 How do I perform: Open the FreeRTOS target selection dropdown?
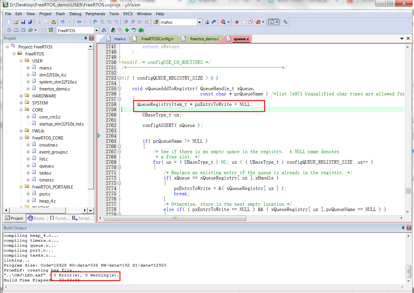coord(97,30)
